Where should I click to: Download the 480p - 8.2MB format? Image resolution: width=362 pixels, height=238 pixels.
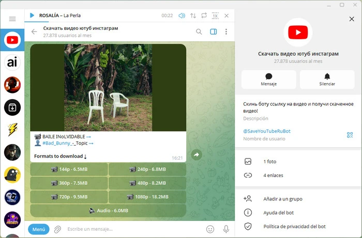pyautogui.click(x=147, y=183)
